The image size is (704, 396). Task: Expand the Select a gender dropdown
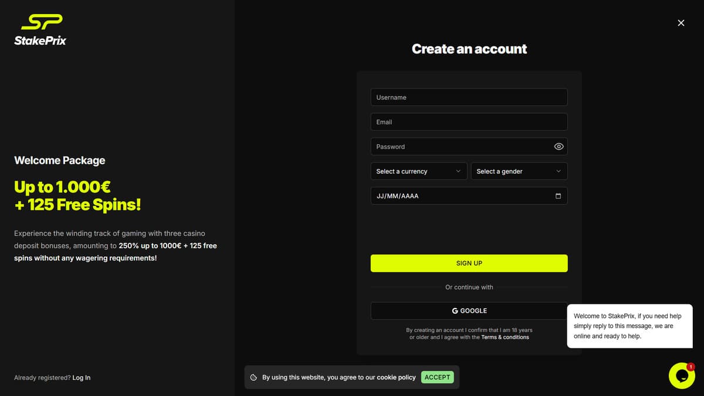point(519,171)
